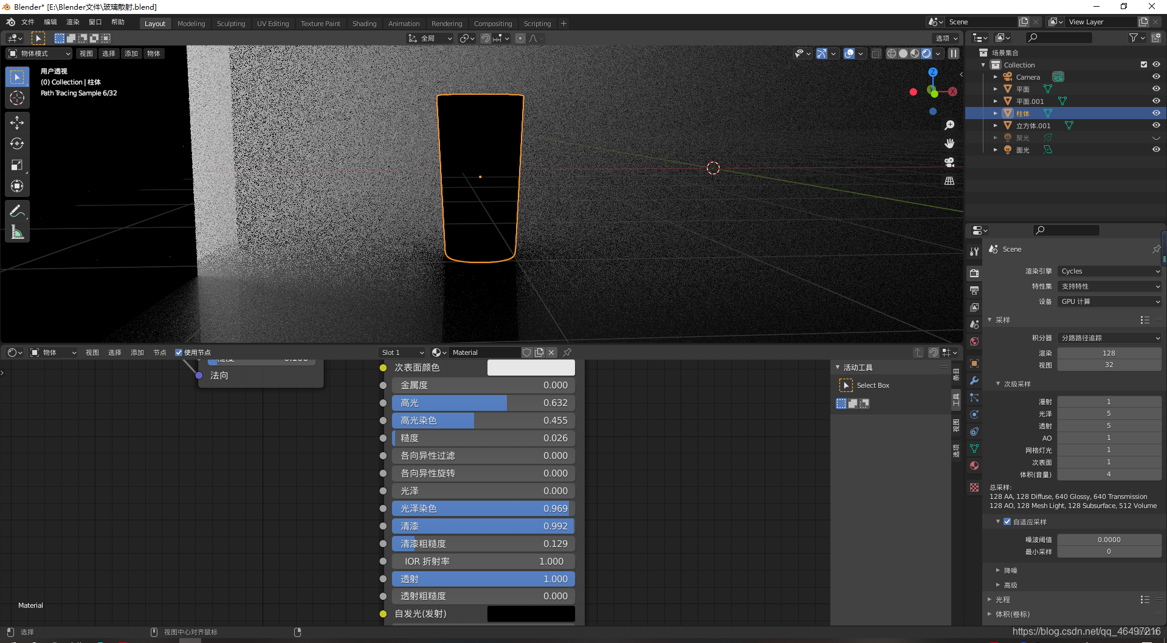1167x643 pixels.
Task: Uncheck the 使用节点 checkbox
Action: [179, 352]
